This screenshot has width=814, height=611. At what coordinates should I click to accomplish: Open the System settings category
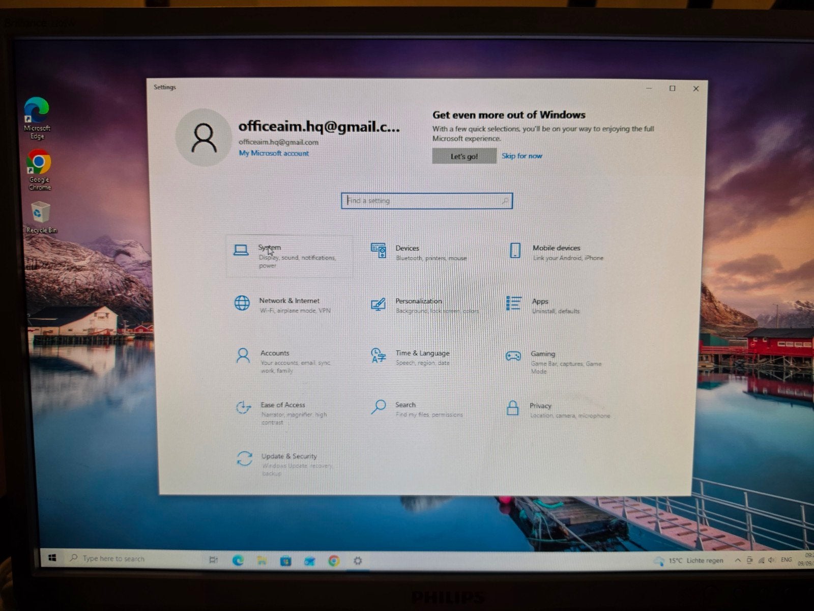click(x=289, y=256)
